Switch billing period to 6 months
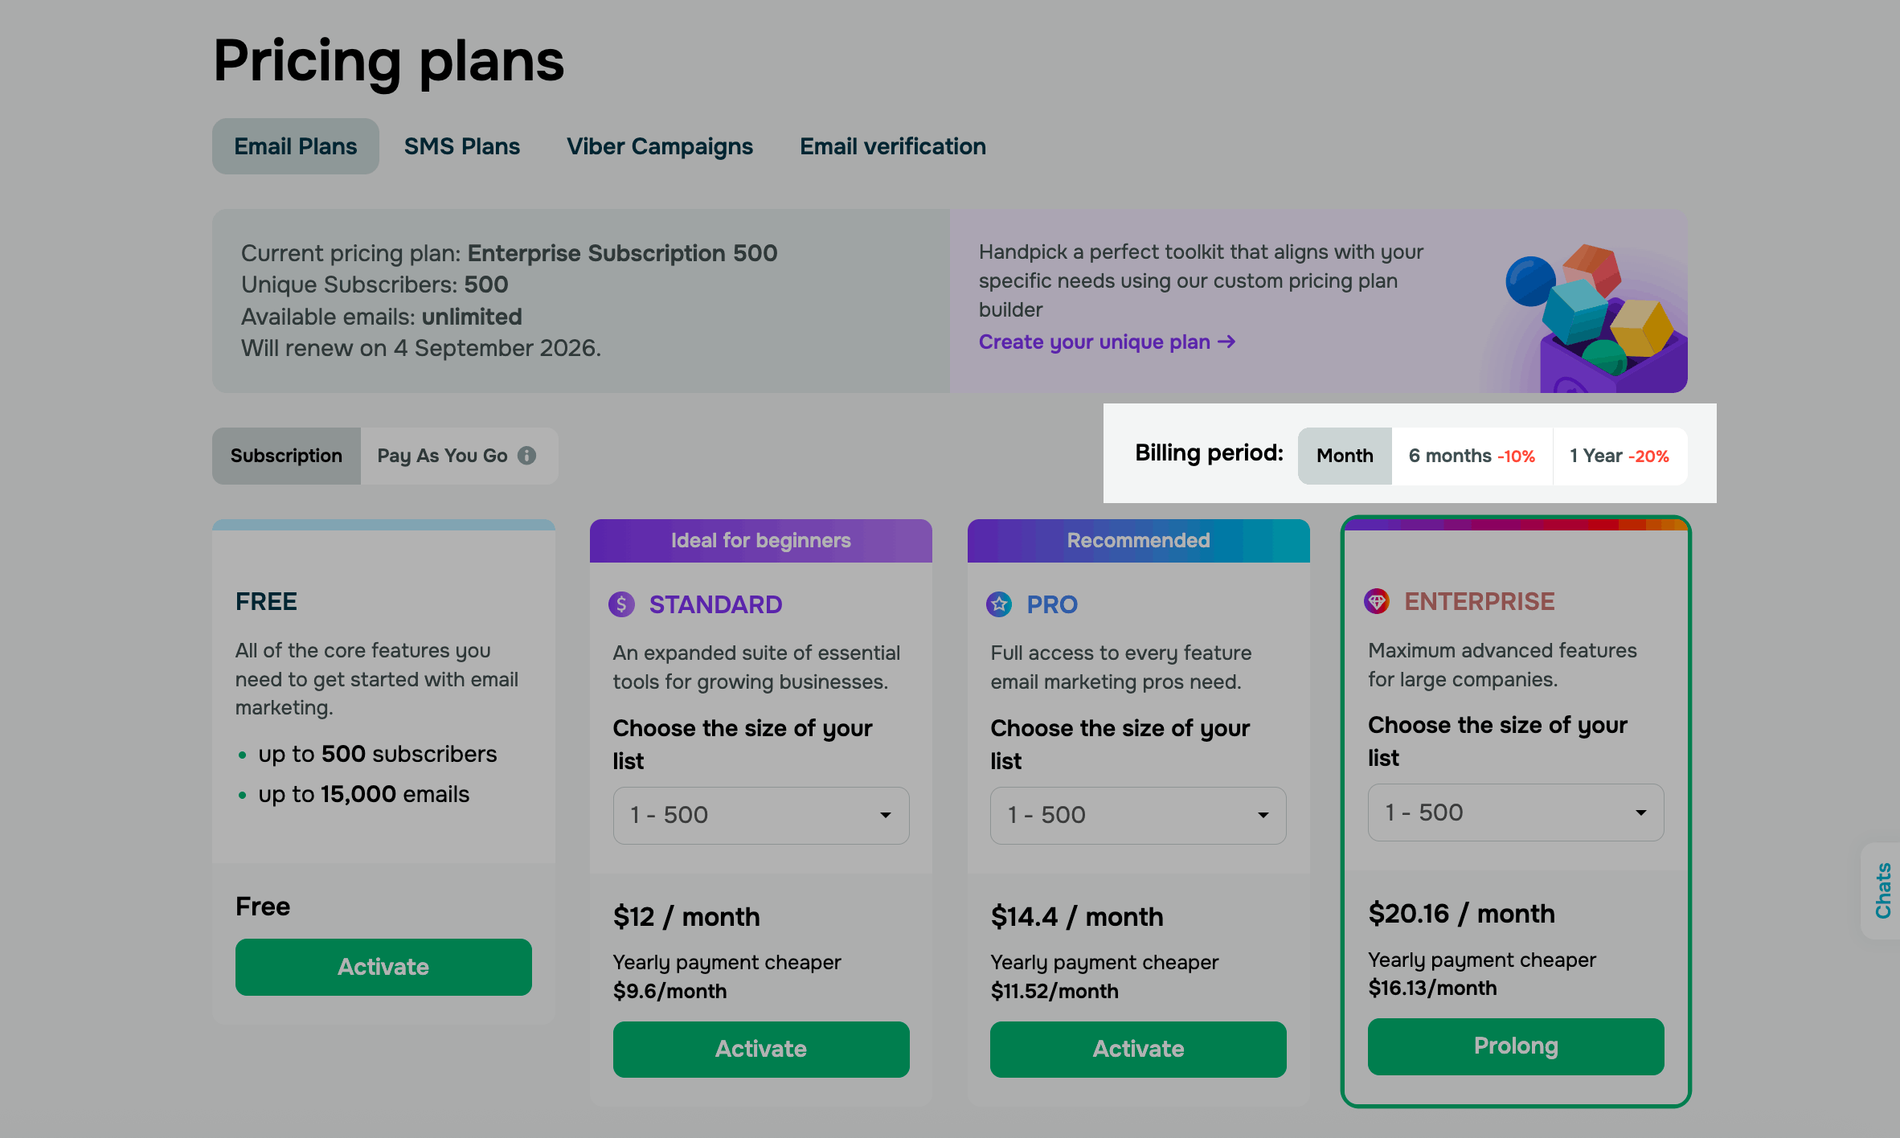Viewport: 1900px width, 1138px height. pyautogui.click(x=1471, y=456)
